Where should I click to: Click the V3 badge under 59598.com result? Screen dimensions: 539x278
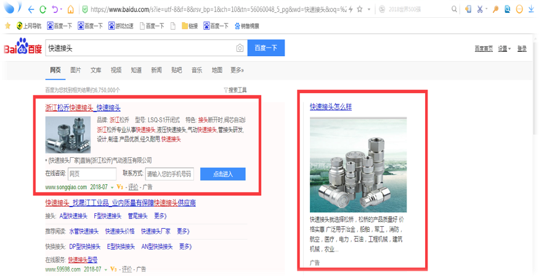(113, 269)
